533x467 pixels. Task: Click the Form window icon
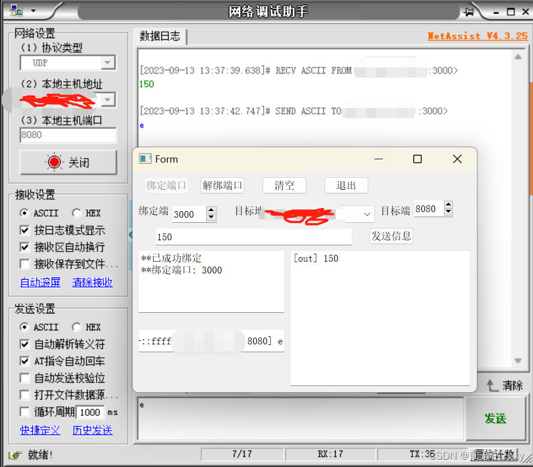coord(145,159)
